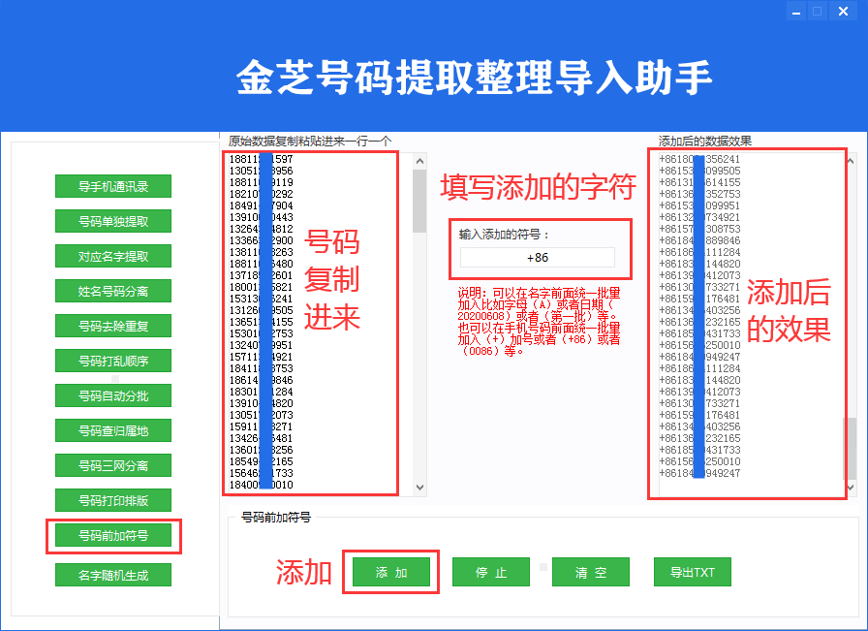The image size is (868, 631).
Task: Click the +86 symbol input field
Action: pyautogui.click(x=540, y=257)
